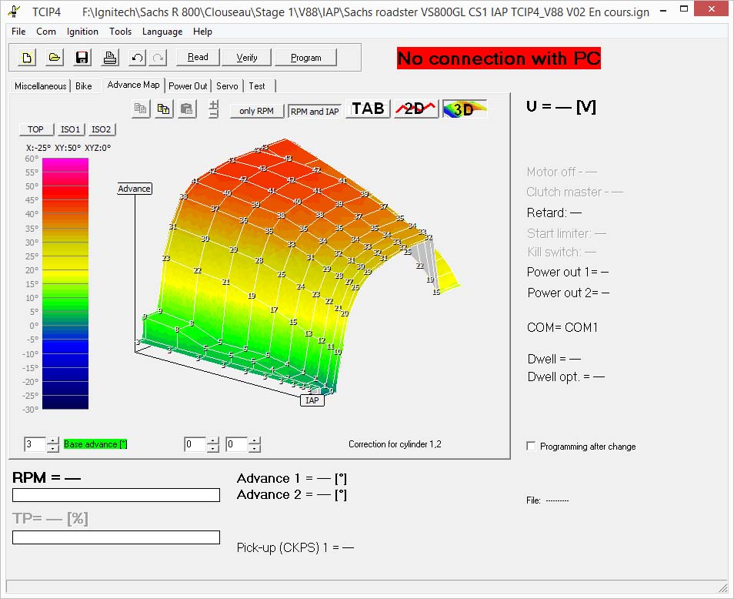The width and height of the screenshot is (734, 599).
Task: Switch to 2D graph view
Action: coord(415,109)
